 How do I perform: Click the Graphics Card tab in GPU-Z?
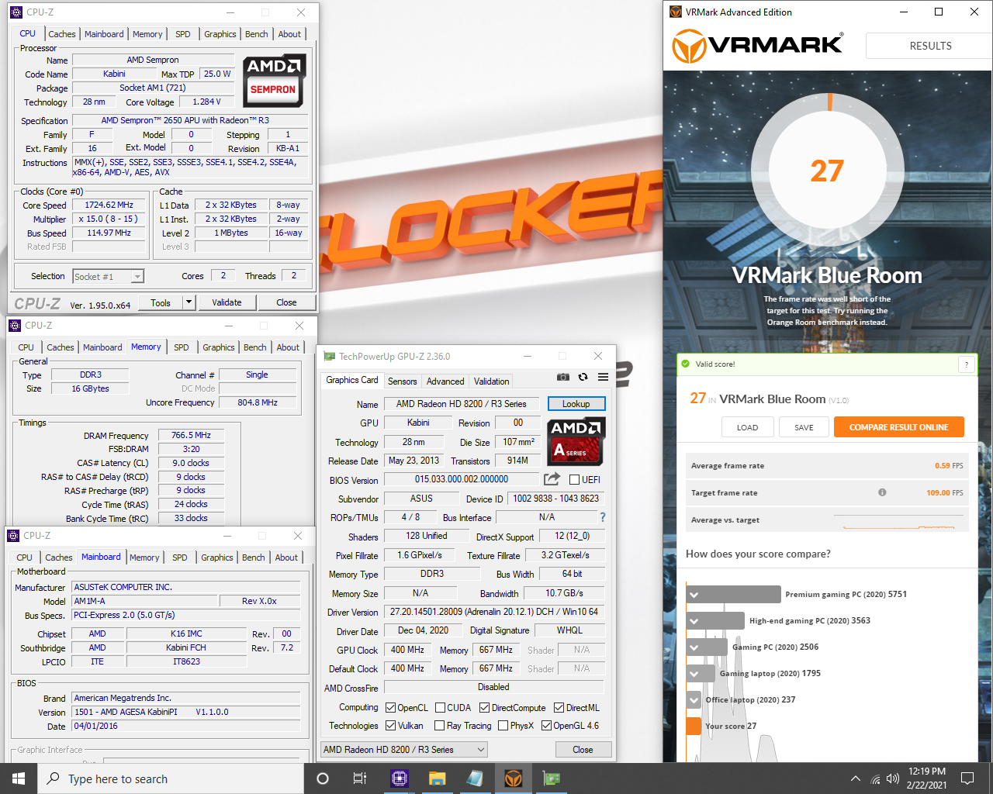point(352,380)
